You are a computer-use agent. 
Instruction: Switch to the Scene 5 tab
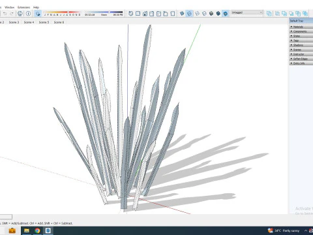click(44, 22)
